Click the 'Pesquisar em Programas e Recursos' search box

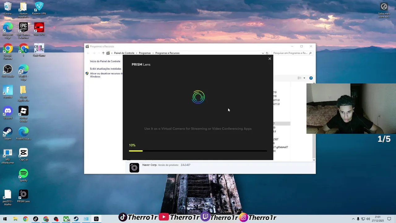(292, 53)
